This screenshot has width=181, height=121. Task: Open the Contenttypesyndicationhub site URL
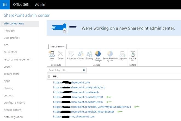pos(92,107)
